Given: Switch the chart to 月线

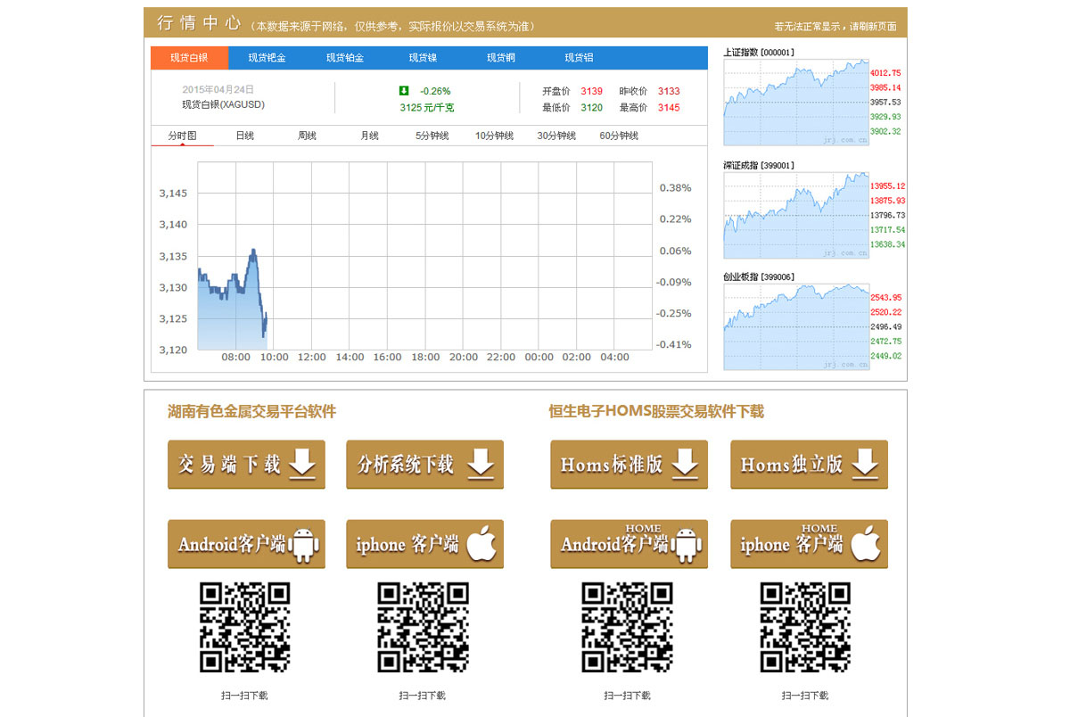Looking at the screenshot, I should point(370,136).
